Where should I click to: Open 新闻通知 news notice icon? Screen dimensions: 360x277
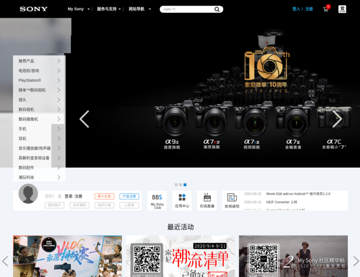tap(232, 201)
